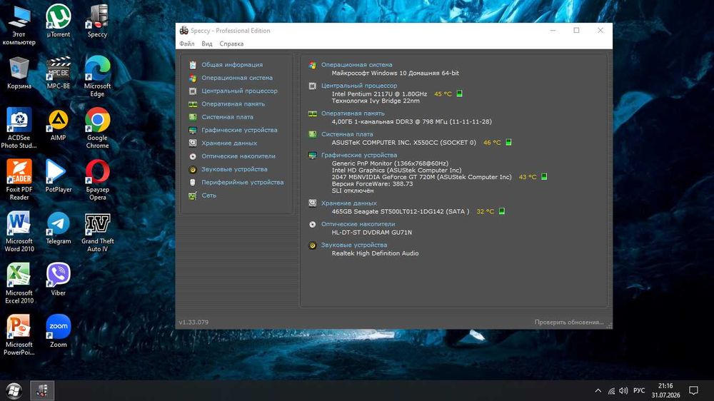Open Microsoft Edge desktop shortcut

pyautogui.click(x=97, y=76)
